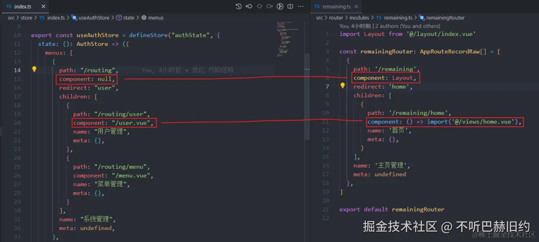Click useAuthStore symbol icon in breadcrumb
Viewport: 539px width, 242px height.
point(74,17)
